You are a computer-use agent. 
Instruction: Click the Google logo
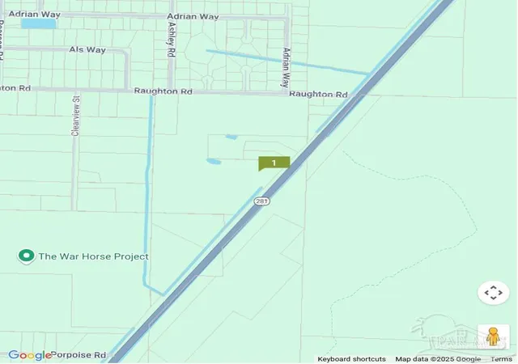click(x=30, y=355)
